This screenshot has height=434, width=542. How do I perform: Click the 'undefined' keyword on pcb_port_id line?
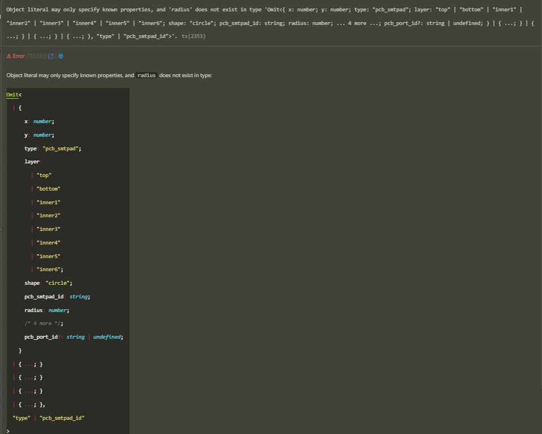106,337
